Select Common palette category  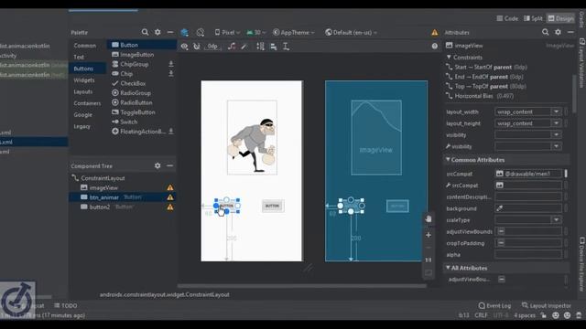(85, 46)
